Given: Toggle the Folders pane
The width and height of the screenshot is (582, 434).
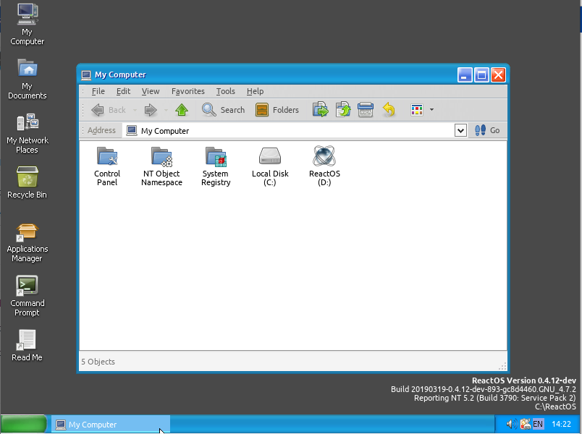Looking at the screenshot, I should 277,110.
